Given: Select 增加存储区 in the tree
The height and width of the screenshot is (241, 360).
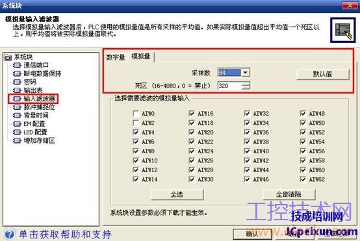Looking at the screenshot, I should tap(39, 140).
